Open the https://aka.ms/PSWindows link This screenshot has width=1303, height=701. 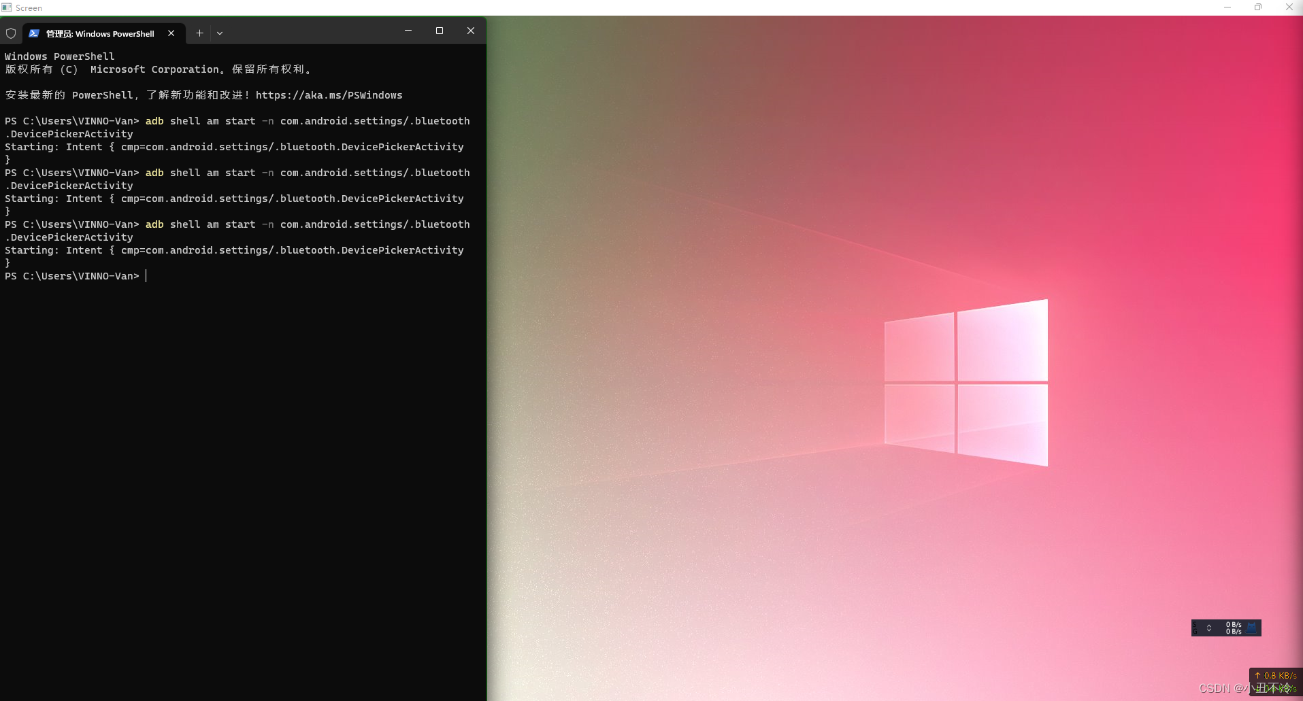[329, 95]
